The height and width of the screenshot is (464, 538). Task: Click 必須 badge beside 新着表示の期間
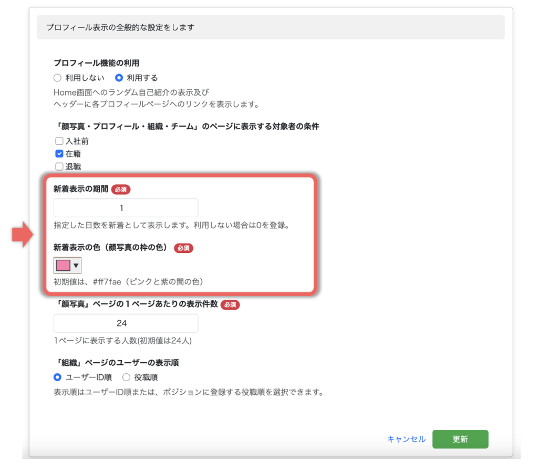tap(121, 189)
